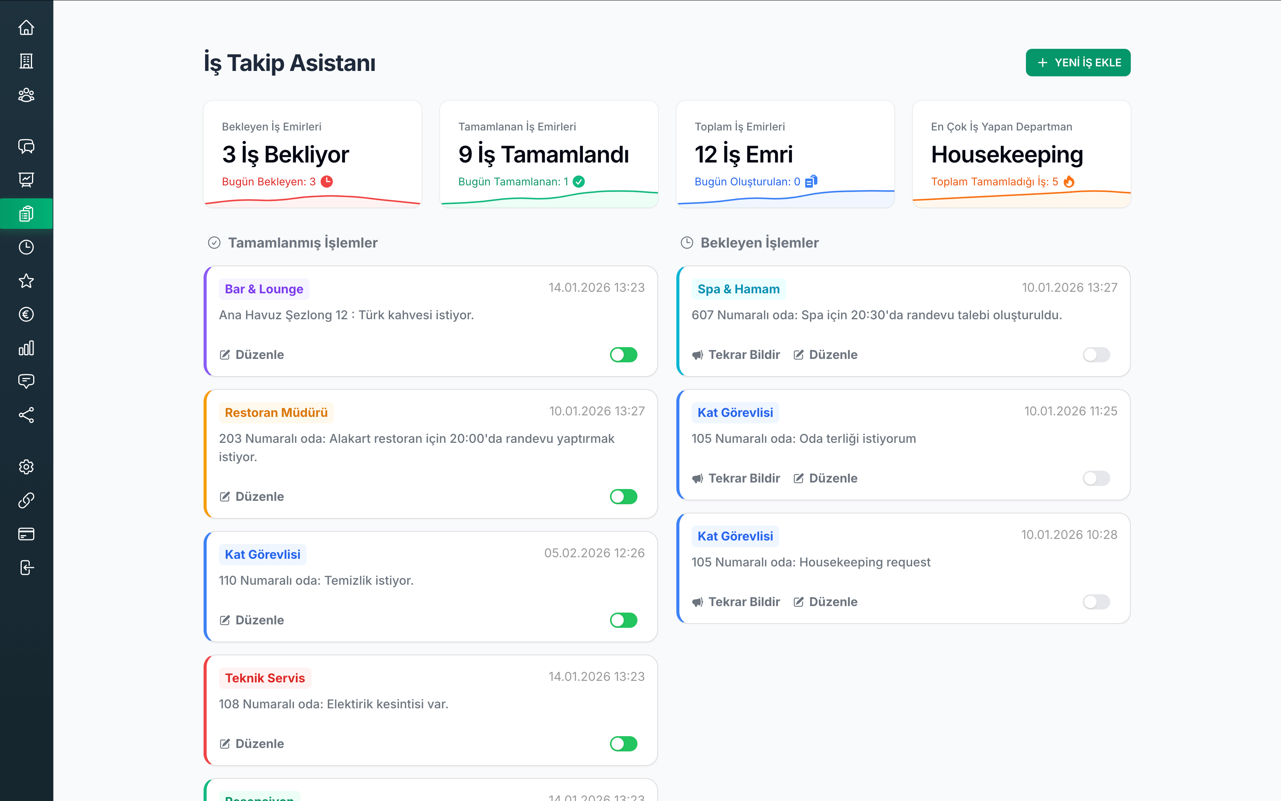Viewport: 1281px width, 801px height.
Task: Click the YENİ İŞ EKLE button
Action: (1078, 63)
